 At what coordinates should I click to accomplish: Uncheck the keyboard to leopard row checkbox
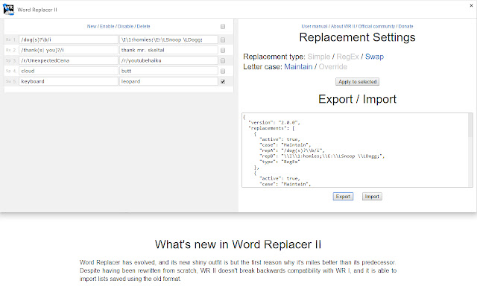[x=223, y=81]
